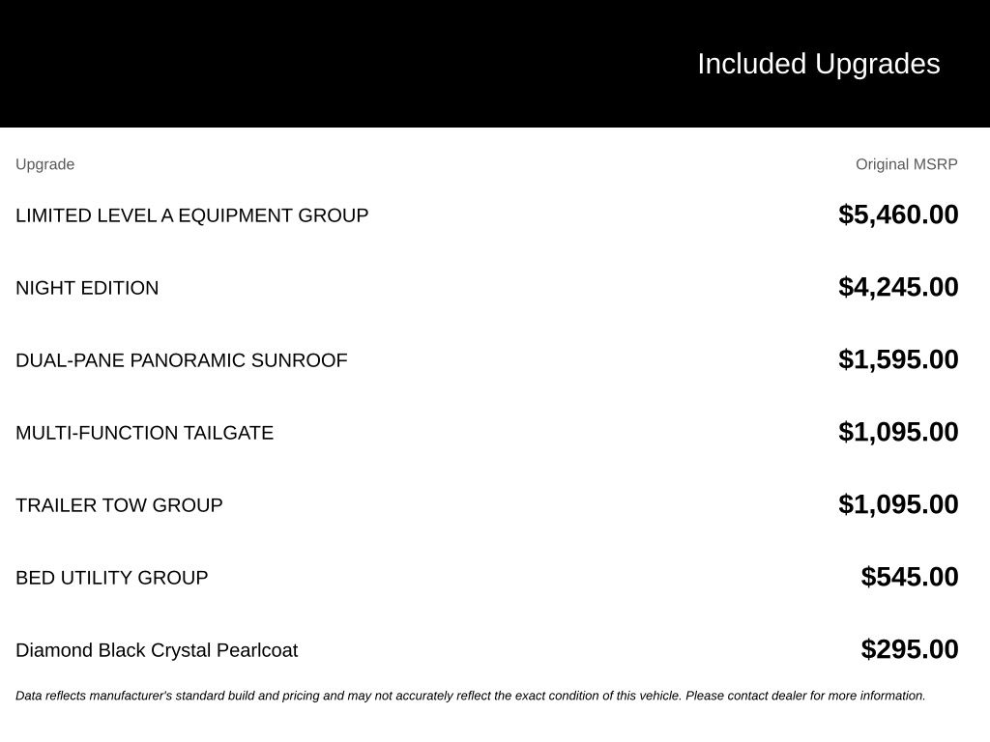This screenshot has height=742, width=990.
Task: Select Diamond Black Crystal Pearlcoat option
Action: click(x=157, y=650)
